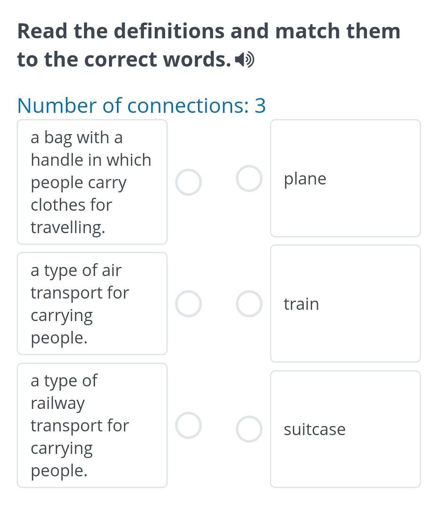
Task: Select the connector circle next to train
Action: (249, 304)
